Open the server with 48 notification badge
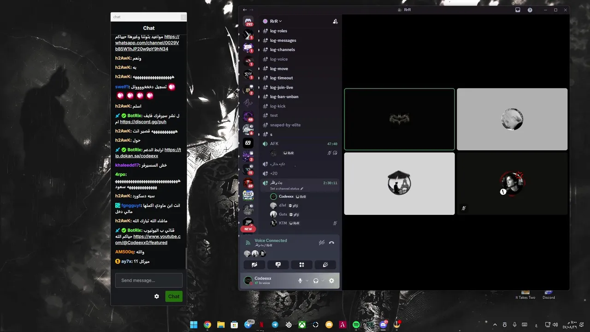Image resolution: width=590 pixels, height=332 pixels. pyautogui.click(x=248, y=116)
